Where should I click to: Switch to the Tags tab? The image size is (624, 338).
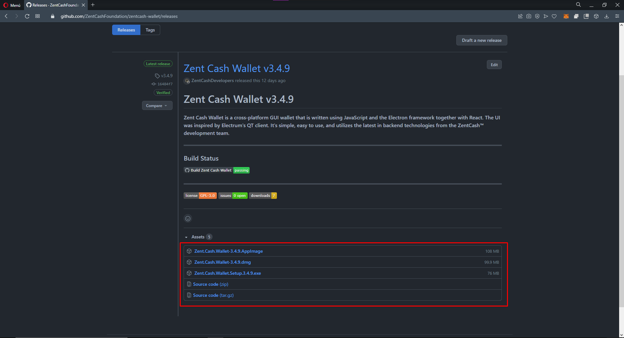point(150,30)
